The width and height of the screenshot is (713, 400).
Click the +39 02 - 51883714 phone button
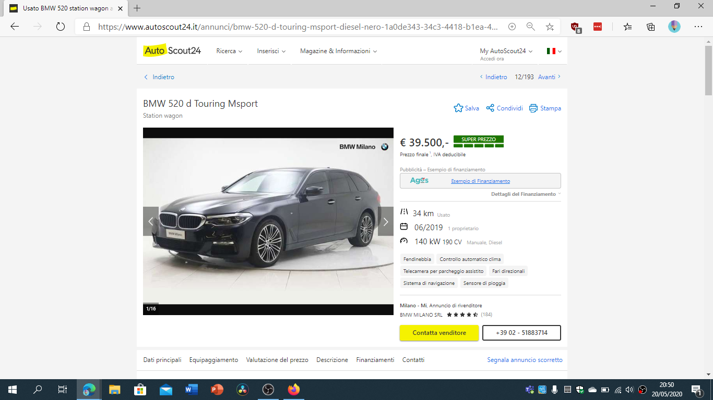521,333
